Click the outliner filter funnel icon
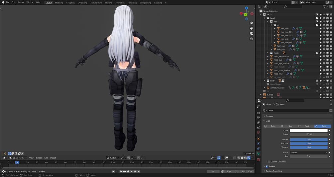This screenshot has width=334, height=177. pyautogui.click(x=325, y=7)
